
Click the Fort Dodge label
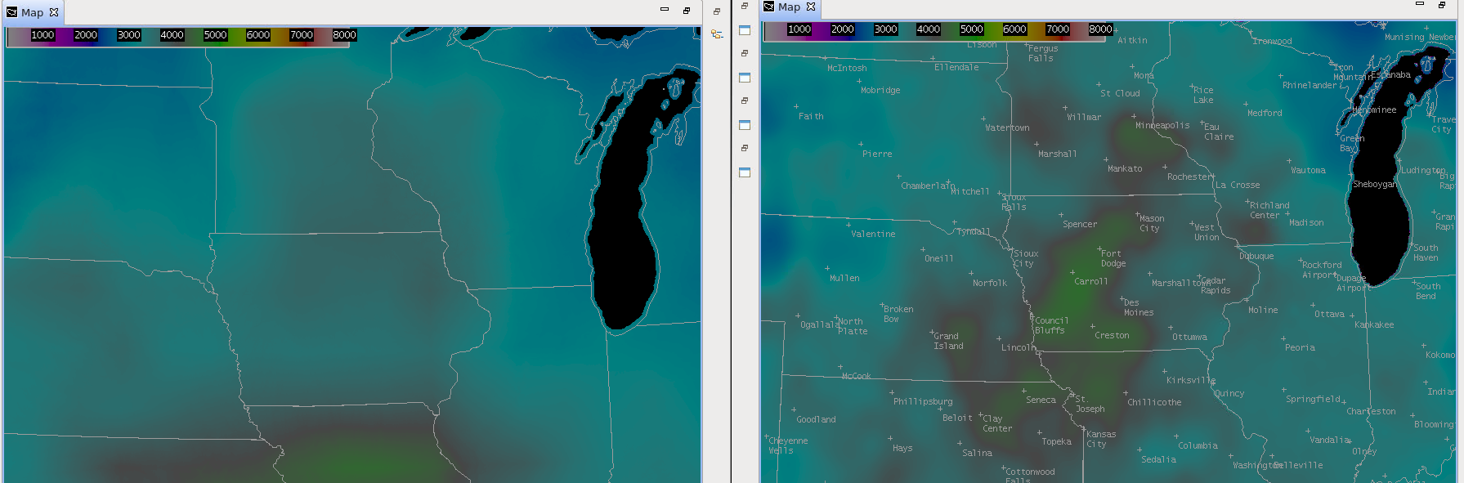pyautogui.click(x=1113, y=258)
